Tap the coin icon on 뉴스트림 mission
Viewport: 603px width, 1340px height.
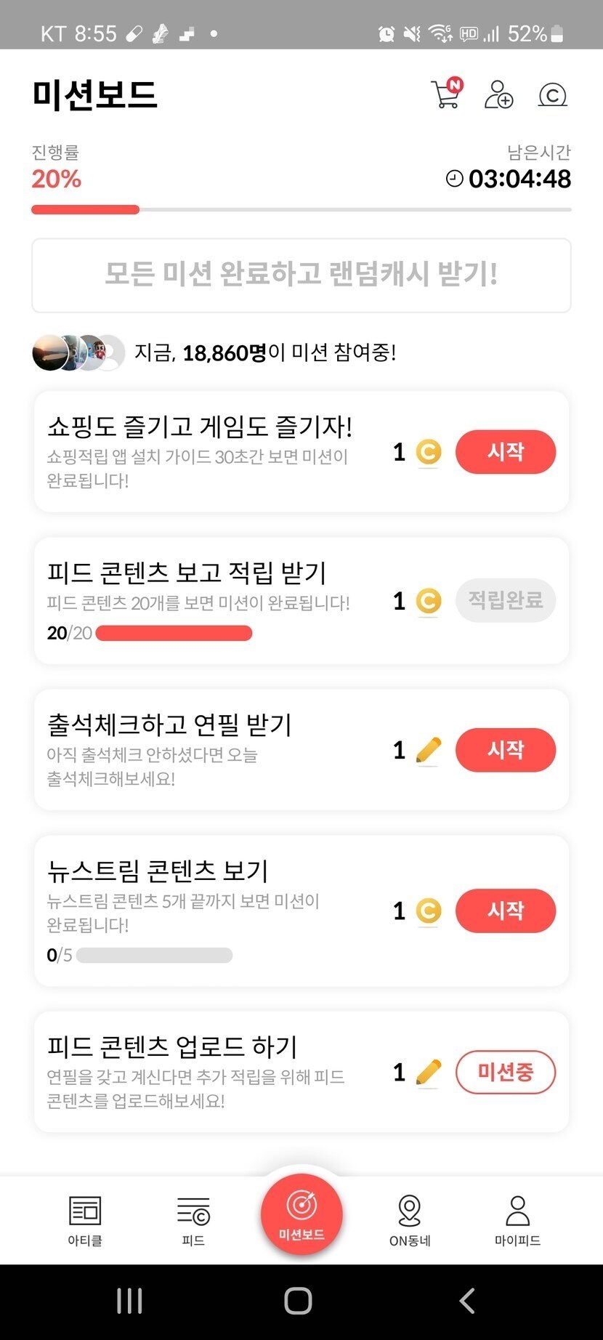click(x=429, y=911)
